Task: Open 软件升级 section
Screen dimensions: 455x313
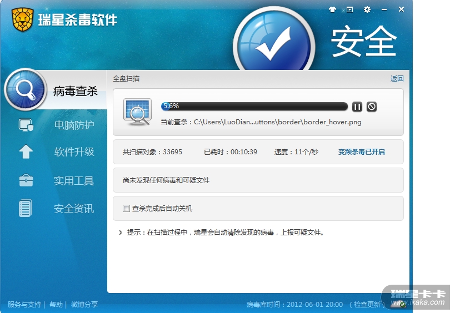Action: 74,152
